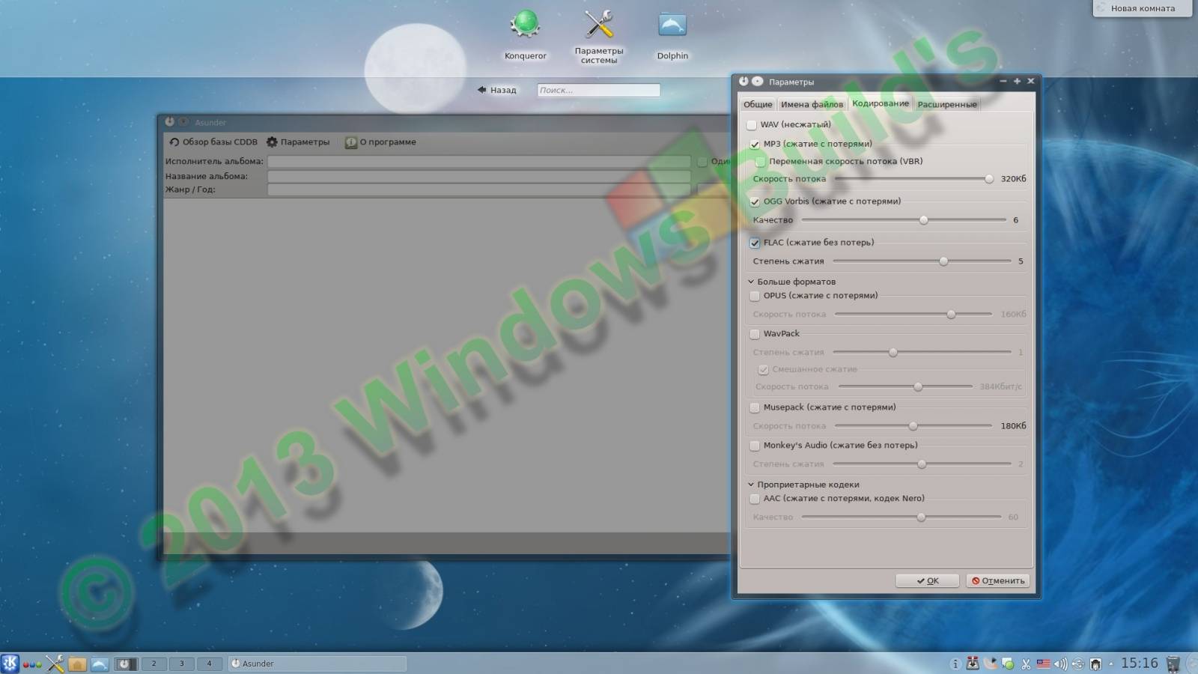Click the Новая комната button
The image size is (1198, 674).
(1142, 8)
